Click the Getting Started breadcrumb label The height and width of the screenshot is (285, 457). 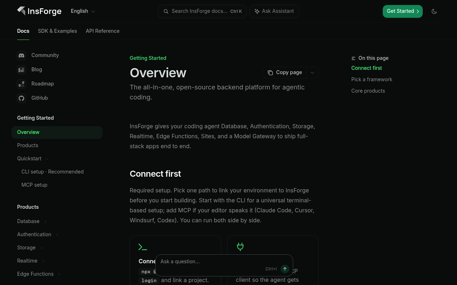click(148, 58)
